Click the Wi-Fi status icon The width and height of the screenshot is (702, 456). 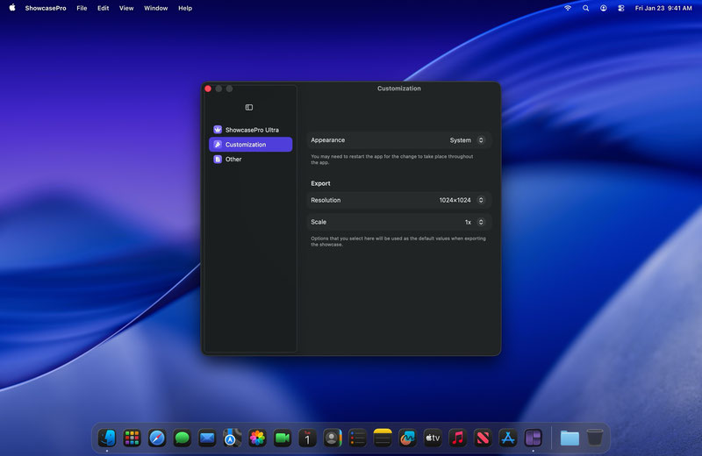point(568,8)
